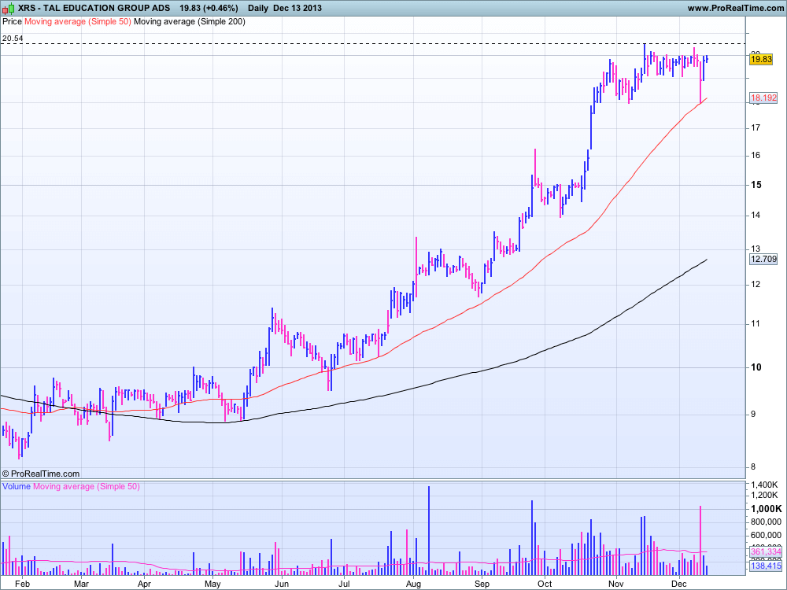The image size is (787, 590).
Task: Click the Dec 13 2013 date label
Action: point(297,8)
